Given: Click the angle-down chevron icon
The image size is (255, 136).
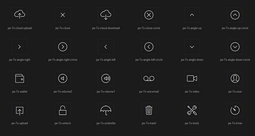Looking at the screenshot, I should tap(192, 47).
